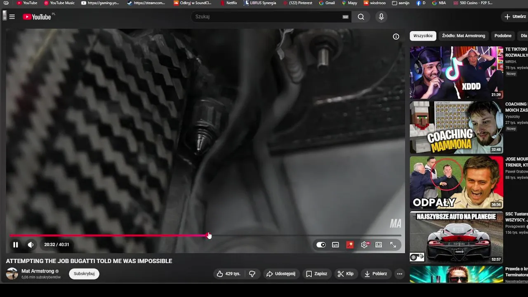This screenshot has height=297, width=528.
Task: Open the steamcom... bookmark
Action: [x=146, y=3]
